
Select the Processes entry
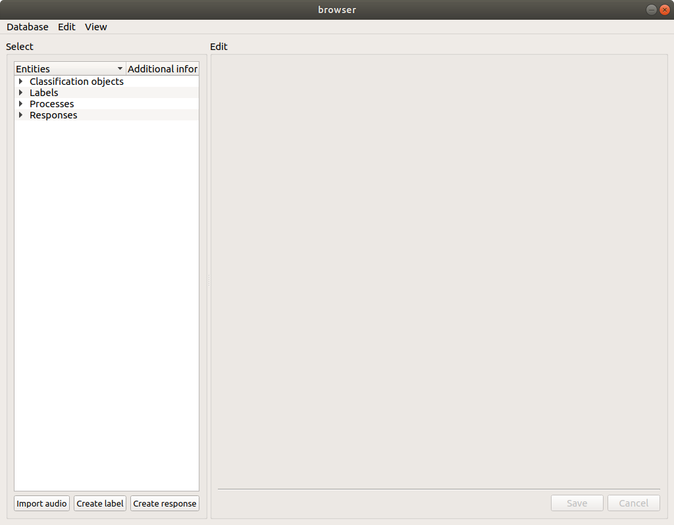[51, 104]
